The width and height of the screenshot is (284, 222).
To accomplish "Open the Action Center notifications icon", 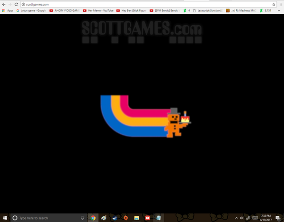I will coord(278,218).
